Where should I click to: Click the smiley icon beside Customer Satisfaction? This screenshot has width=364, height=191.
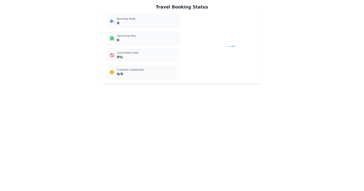(x=112, y=72)
